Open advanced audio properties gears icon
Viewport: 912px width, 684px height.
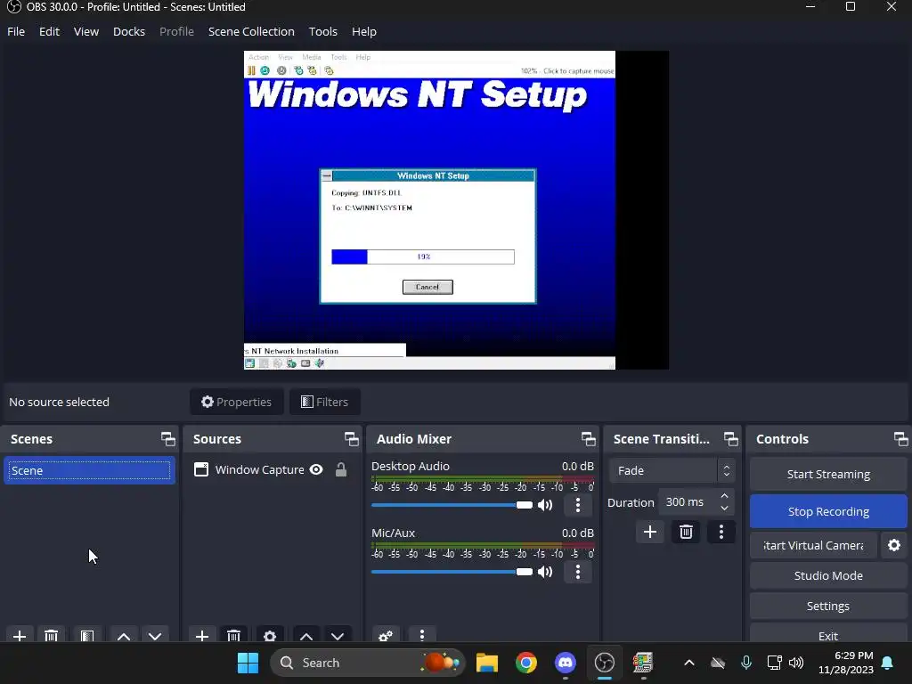(385, 636)
